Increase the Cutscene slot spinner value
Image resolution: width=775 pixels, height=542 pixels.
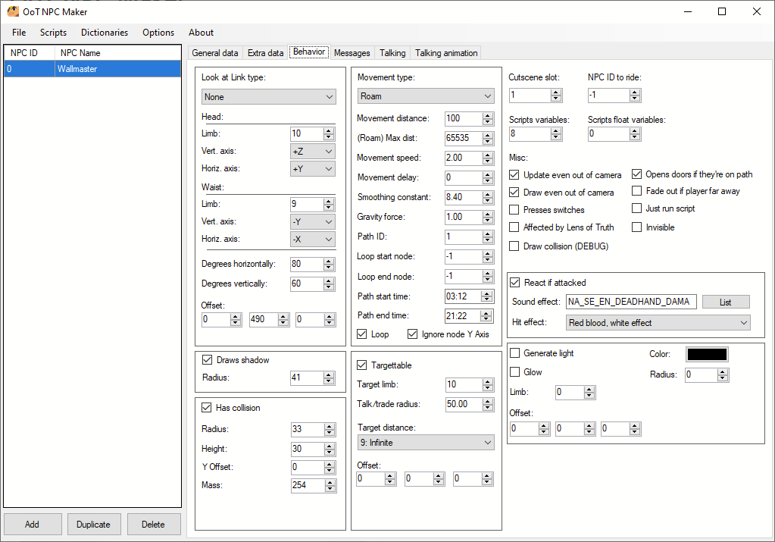tap(556, 92)
